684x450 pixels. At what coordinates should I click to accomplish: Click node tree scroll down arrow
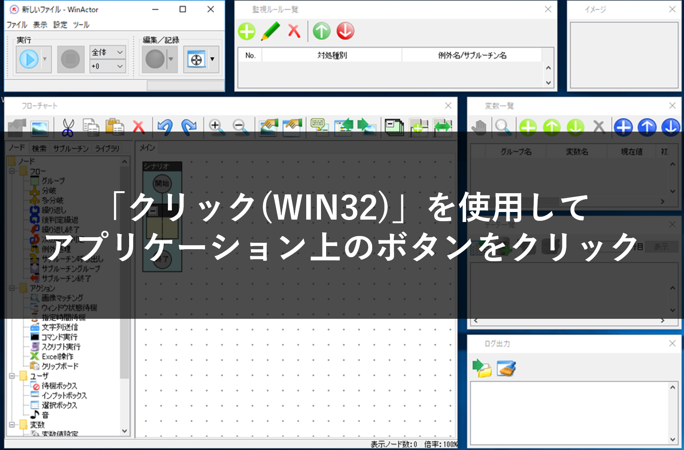click(x=124, y=431)
